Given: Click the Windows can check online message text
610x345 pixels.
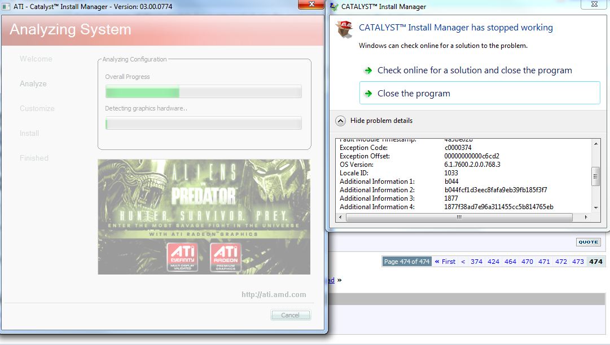Looking at the screenshot, I should point(443,46).
